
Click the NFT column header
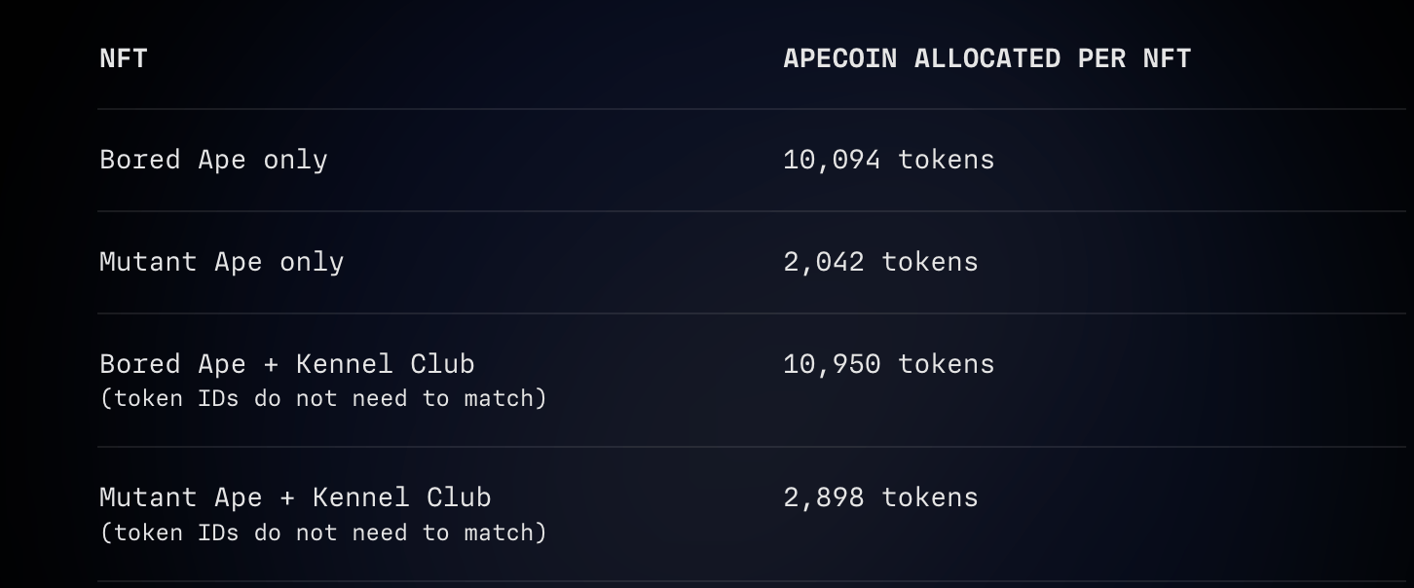point(124,58)
